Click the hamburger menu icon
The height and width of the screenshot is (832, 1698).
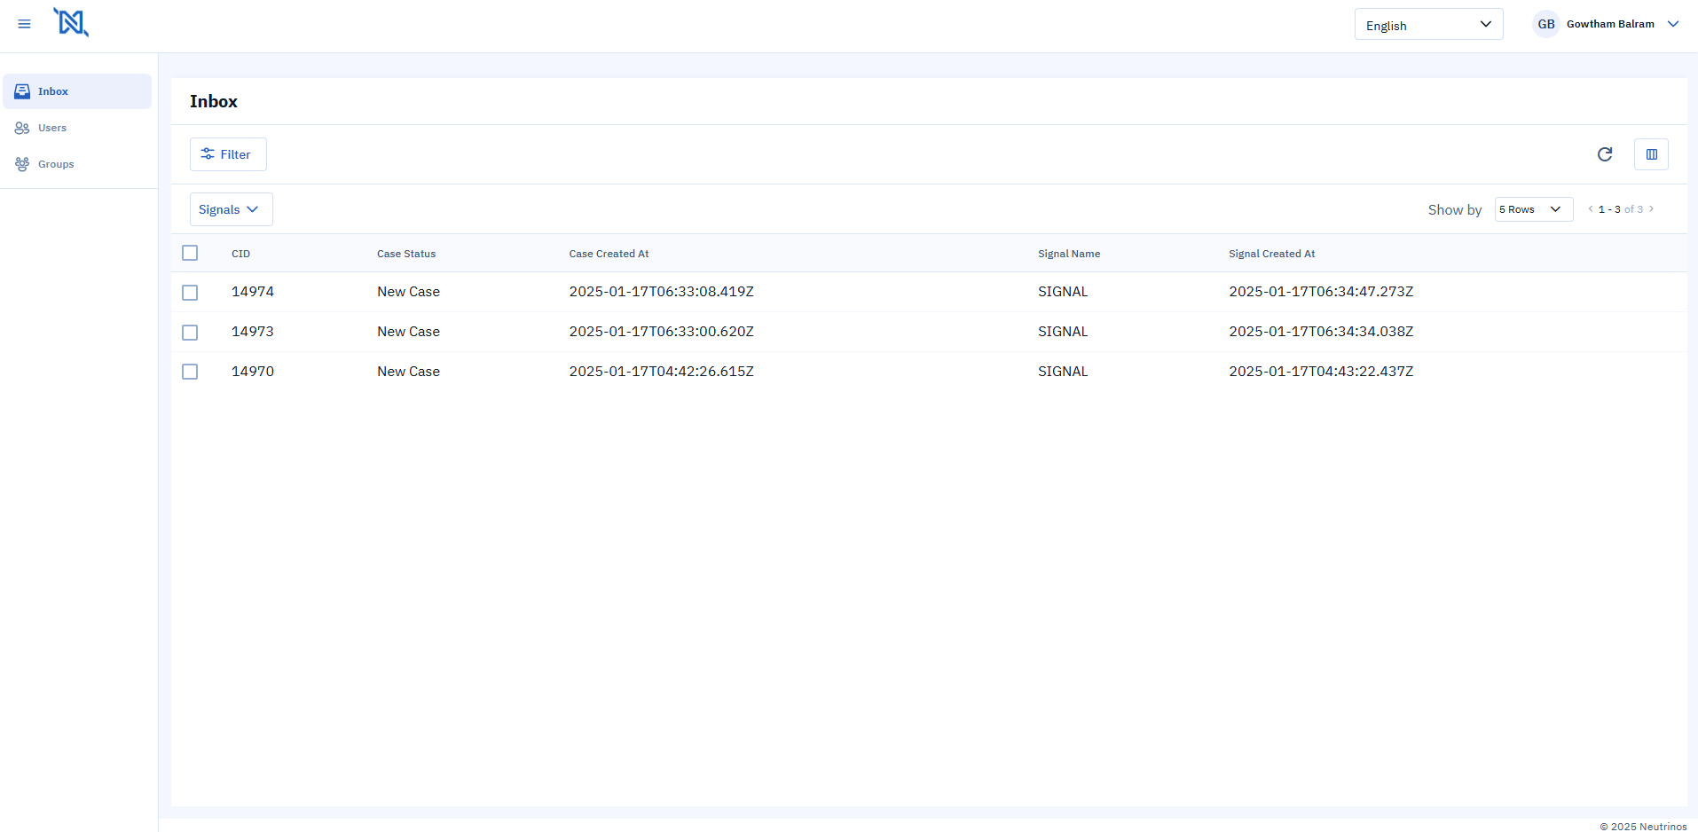(x=24, y=24)
